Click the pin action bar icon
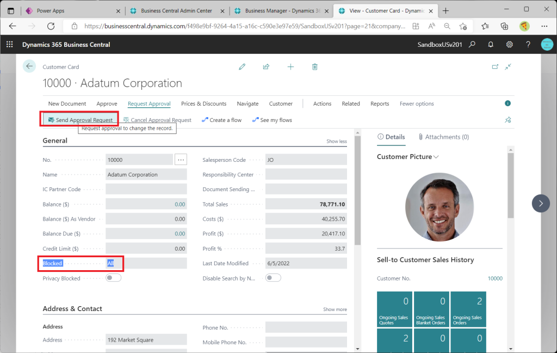 click(508, 120)
